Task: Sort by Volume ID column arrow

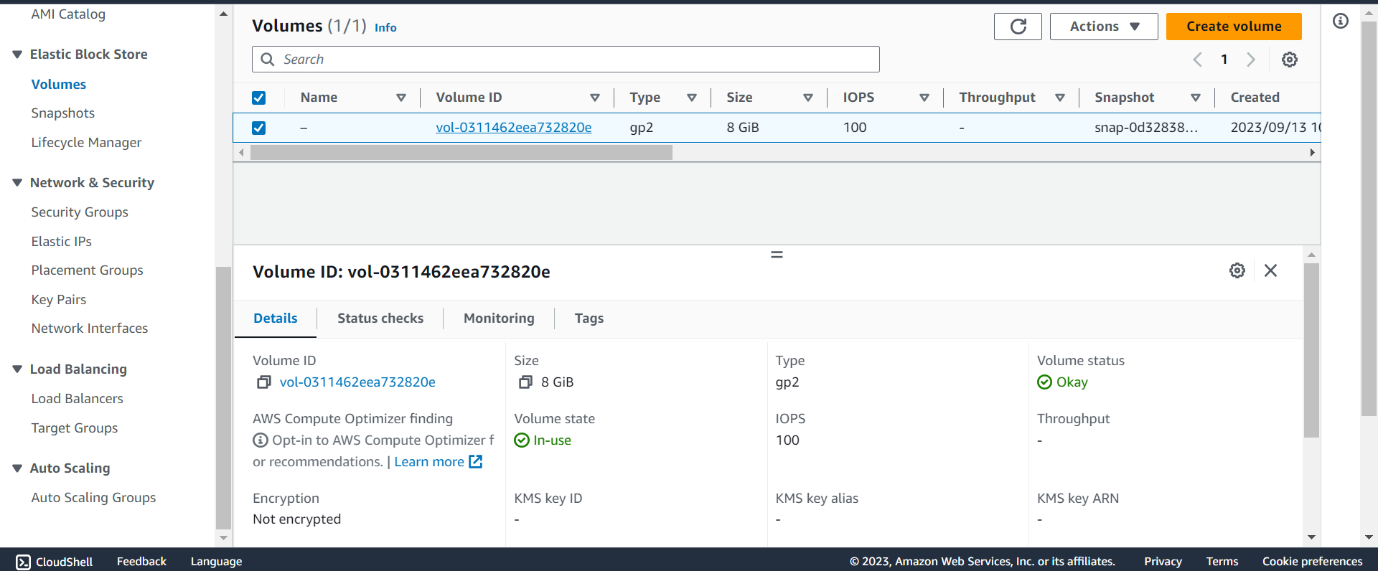Action: (595, 98)
